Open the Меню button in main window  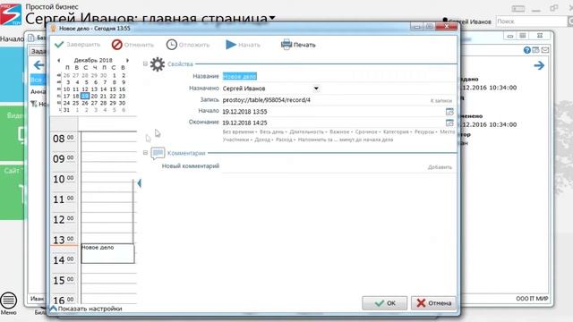coord(8,303)
